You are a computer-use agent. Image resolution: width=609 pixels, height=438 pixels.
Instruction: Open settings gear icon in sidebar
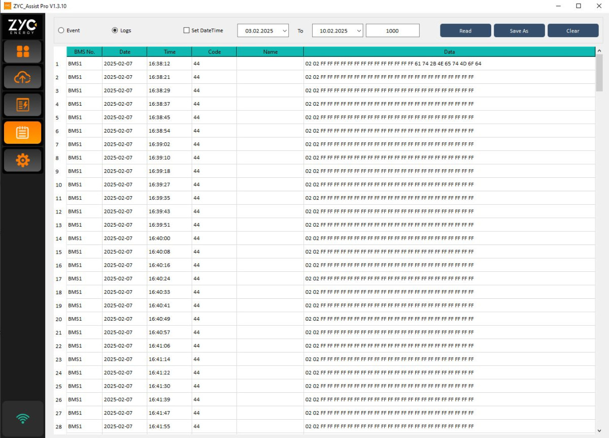click(22, 160)
